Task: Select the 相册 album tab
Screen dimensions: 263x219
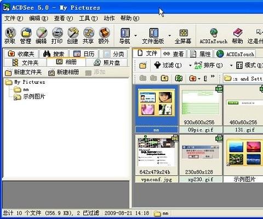Action: [66, 62]
